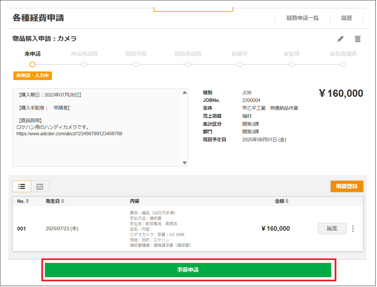
Task: Switch to calendar view icon
Action: click(x=40, y=187)
